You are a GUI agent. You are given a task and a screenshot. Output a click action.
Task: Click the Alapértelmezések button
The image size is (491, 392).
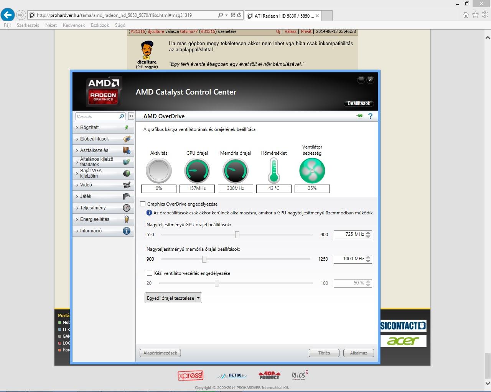click(x=160, y=353)
